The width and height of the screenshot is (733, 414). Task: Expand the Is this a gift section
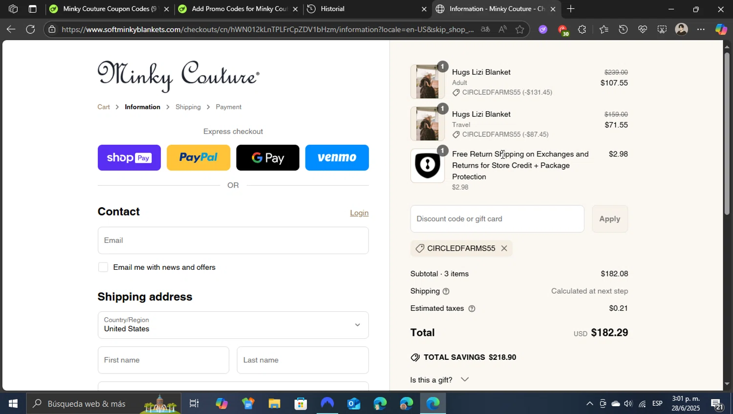[x=440, y=380]
